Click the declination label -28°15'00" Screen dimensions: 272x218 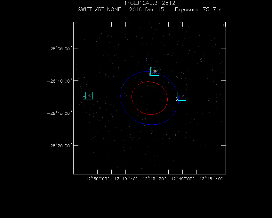pyautogui.click(x=60, y=113)
